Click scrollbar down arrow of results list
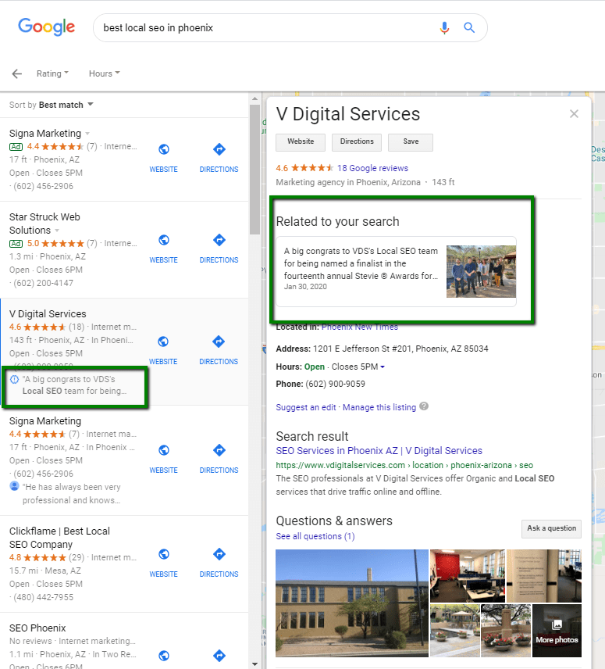This screenshot has width=605, height=669. click(254, 664)
